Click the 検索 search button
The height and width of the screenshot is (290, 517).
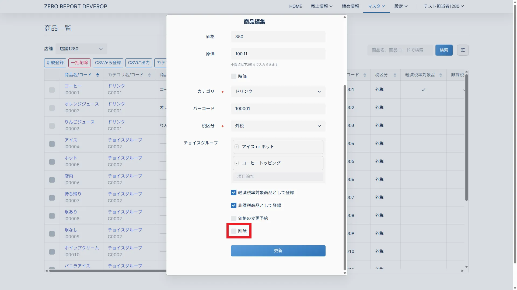click(x=444, y=50)
